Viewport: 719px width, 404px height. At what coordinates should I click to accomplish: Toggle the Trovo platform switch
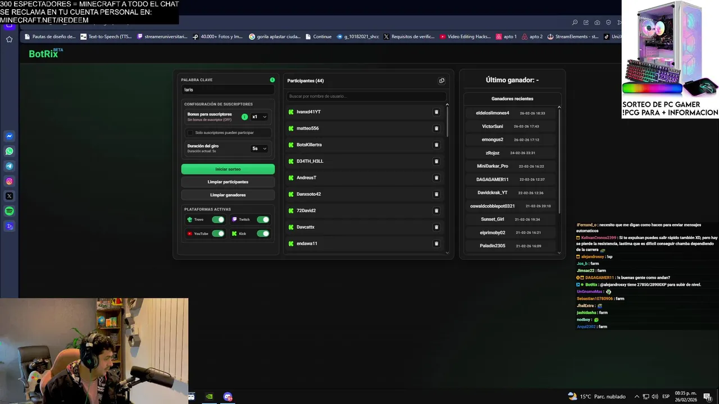tap(218, 219)
